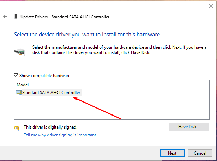217x161 pixels.
Task: Go back using the back arrow
Action: (5, 17)
